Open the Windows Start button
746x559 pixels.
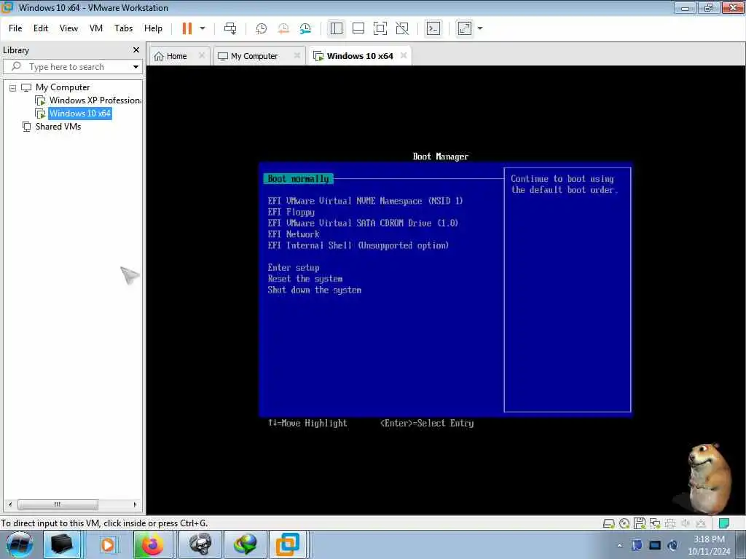(x=20, y=544)
